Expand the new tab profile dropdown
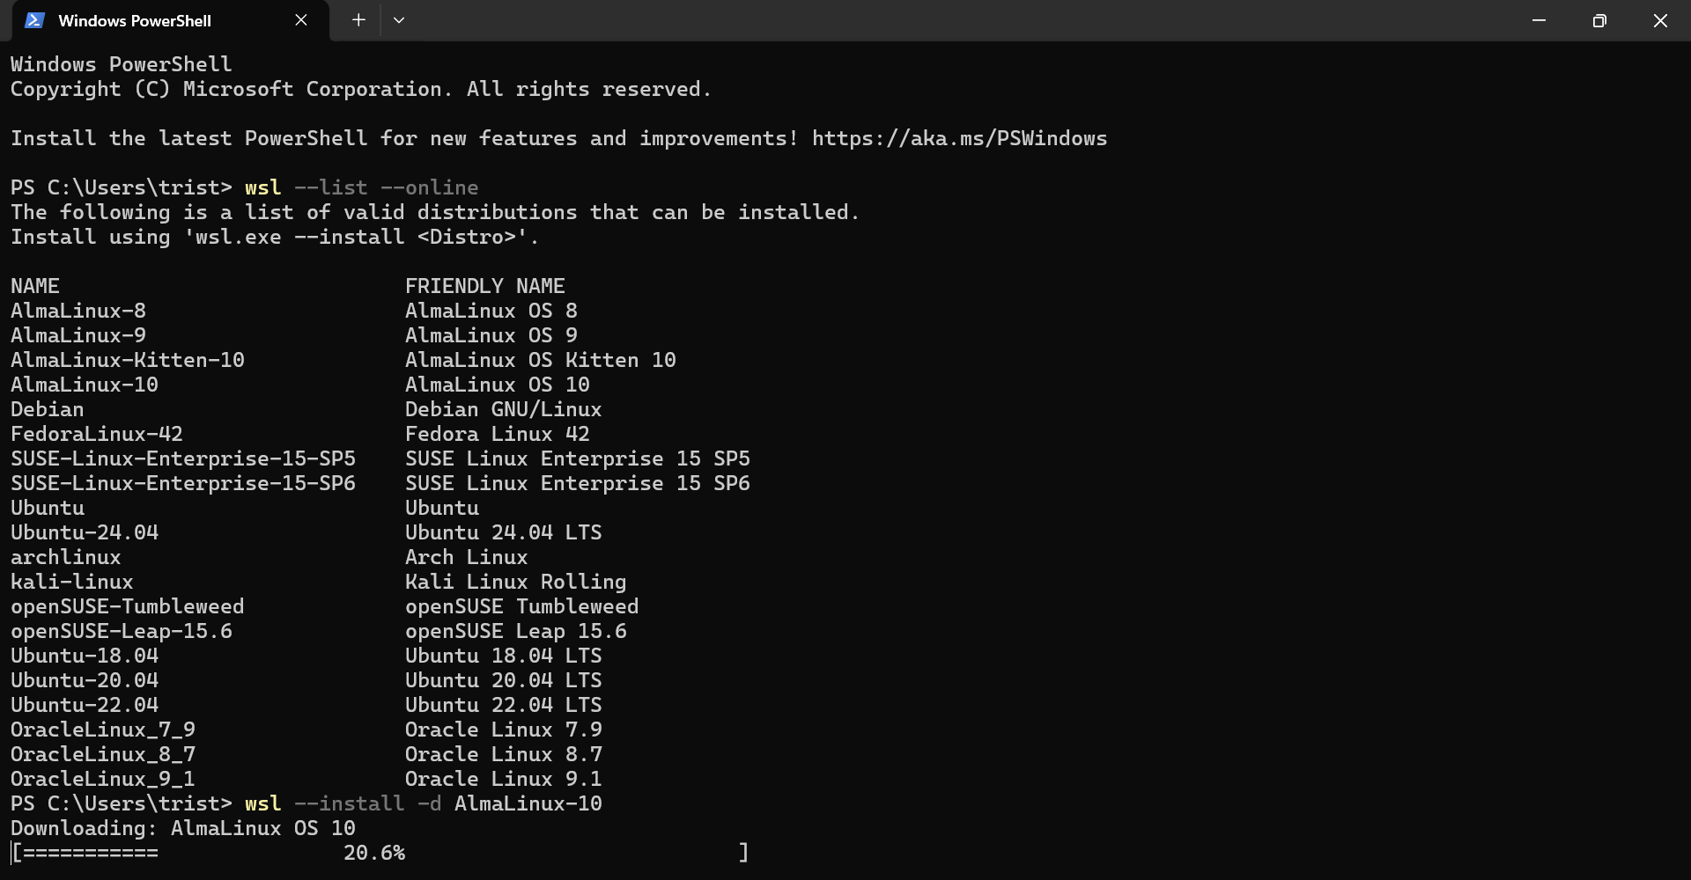 point(399,20)
